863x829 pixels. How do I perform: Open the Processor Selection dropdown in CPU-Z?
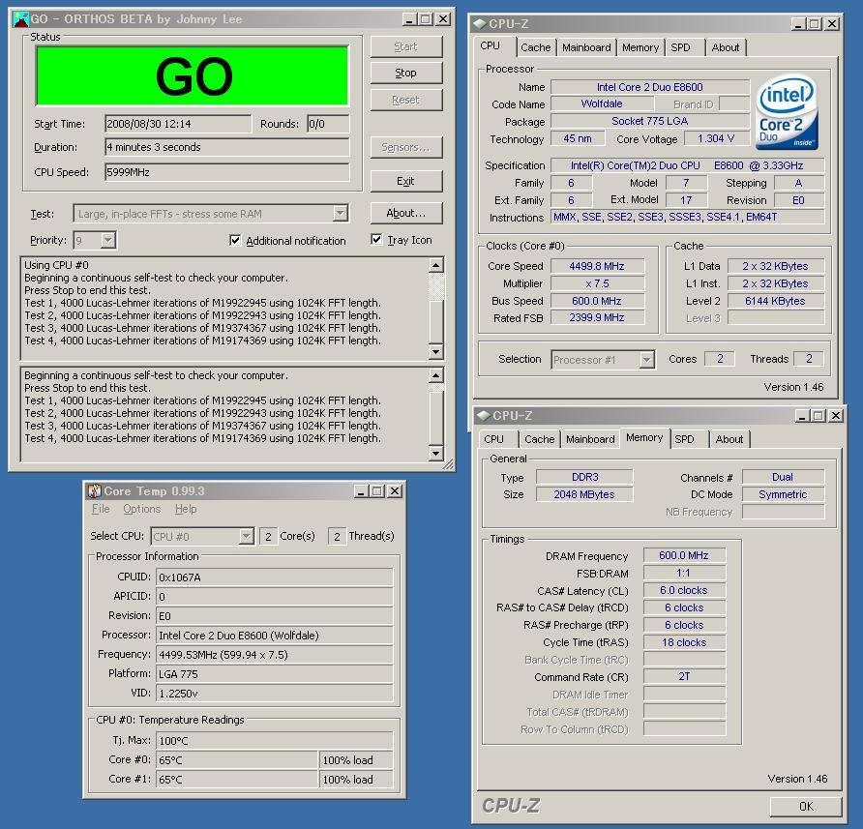(x=646, y=360)
